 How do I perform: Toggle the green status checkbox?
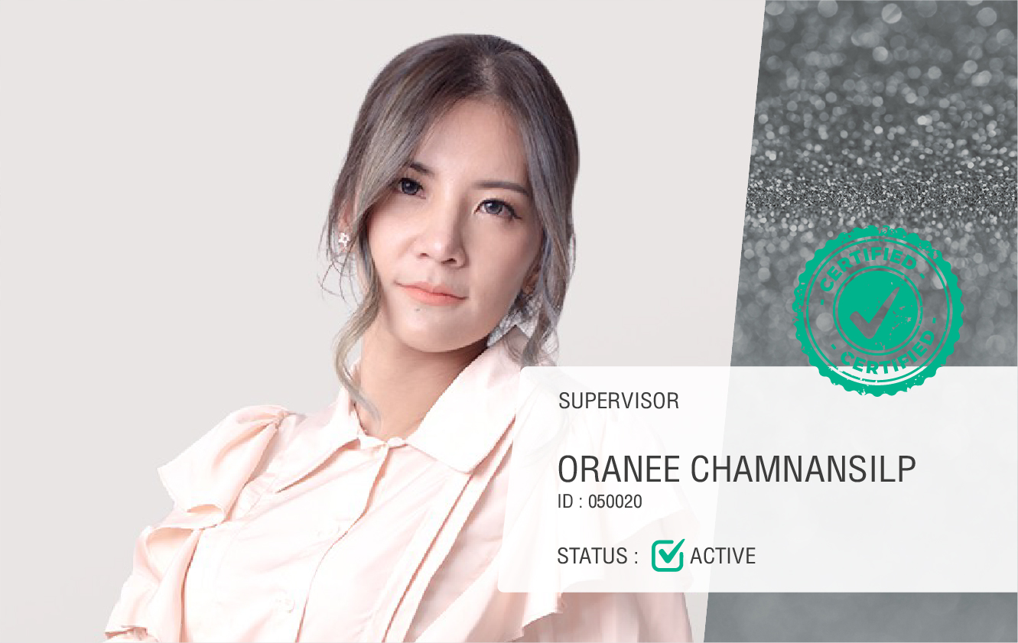668,555
